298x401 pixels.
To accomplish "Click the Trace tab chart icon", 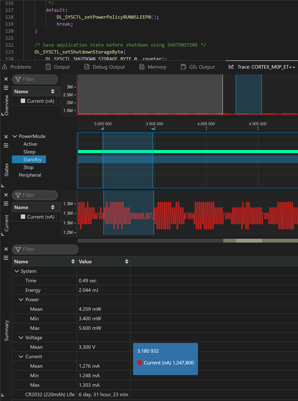I will pyautogui.click(x=231, y=67).
